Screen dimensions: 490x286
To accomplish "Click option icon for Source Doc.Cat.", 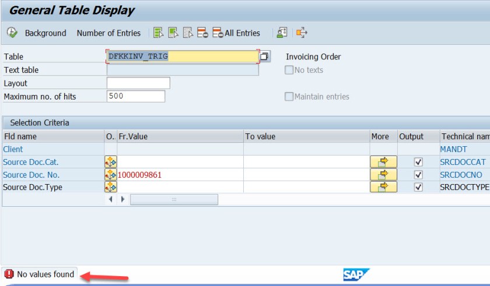I will click(x=111, y=162).
